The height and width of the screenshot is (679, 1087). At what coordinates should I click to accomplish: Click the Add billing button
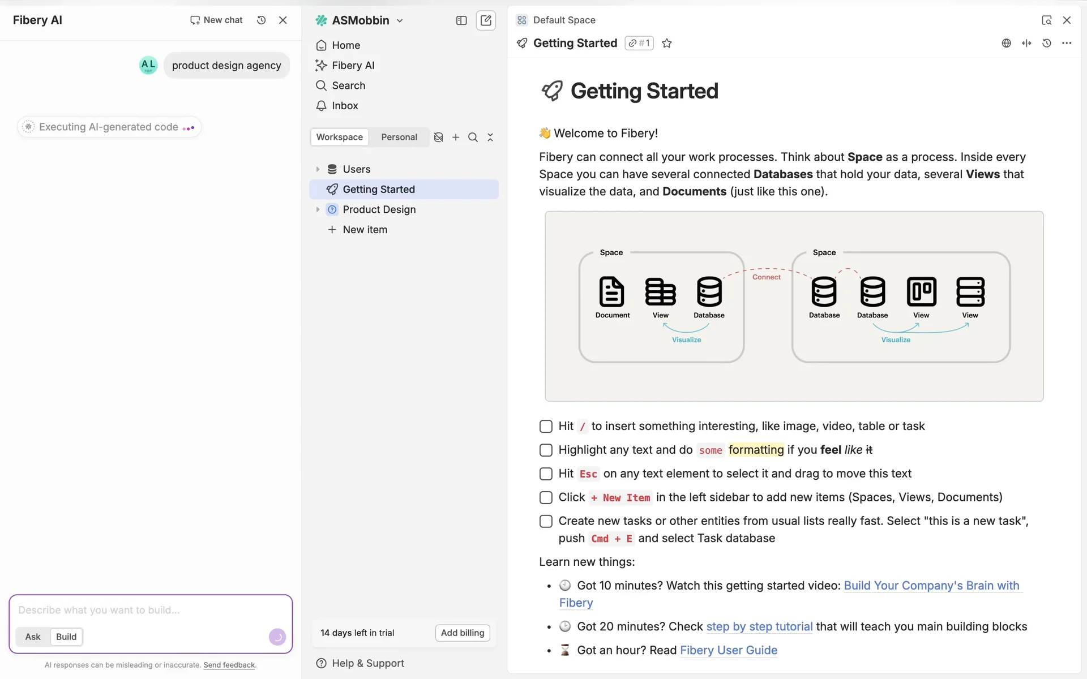[462, 633]
